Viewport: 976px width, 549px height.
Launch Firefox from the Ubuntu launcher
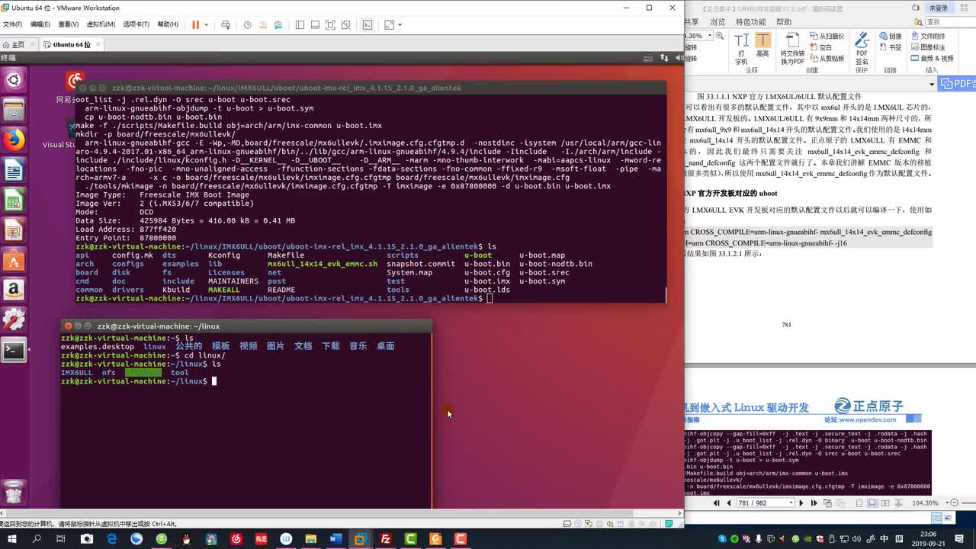[14, 140]
